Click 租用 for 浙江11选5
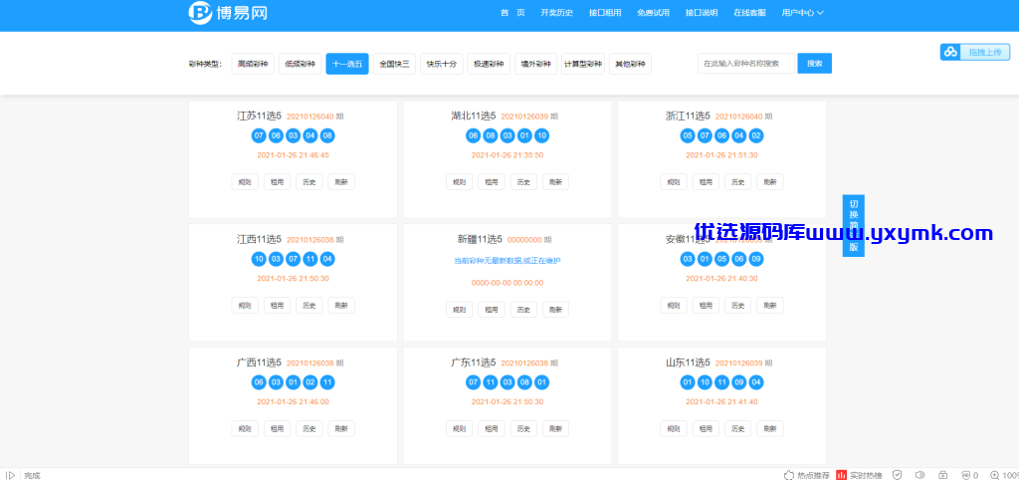 (706, 181)
